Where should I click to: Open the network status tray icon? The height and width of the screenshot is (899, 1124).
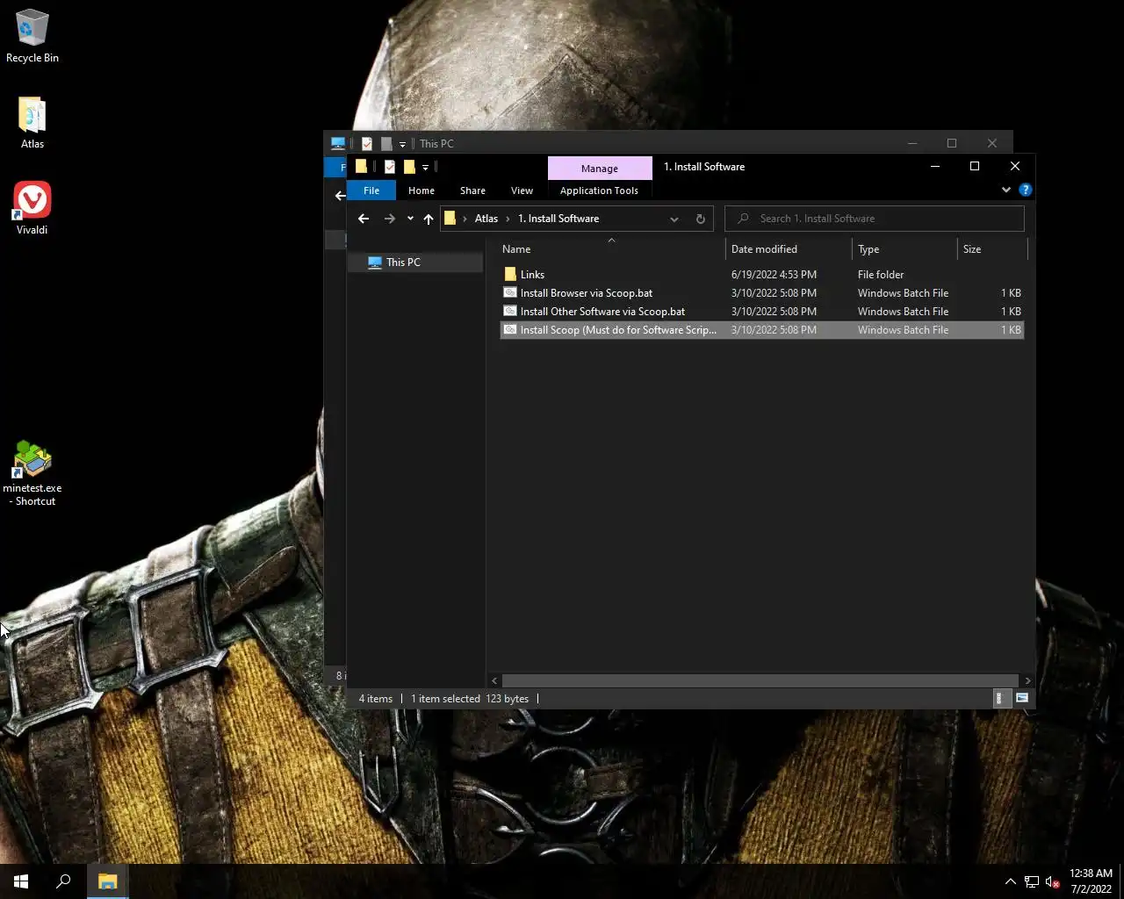1032,882
